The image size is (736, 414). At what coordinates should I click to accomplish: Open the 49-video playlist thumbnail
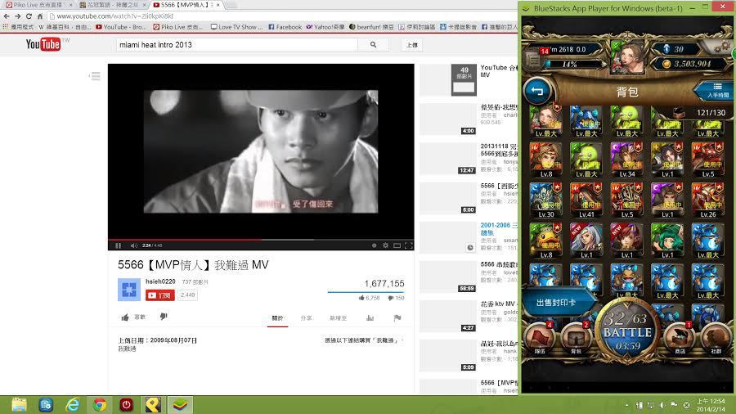(448, 80)
